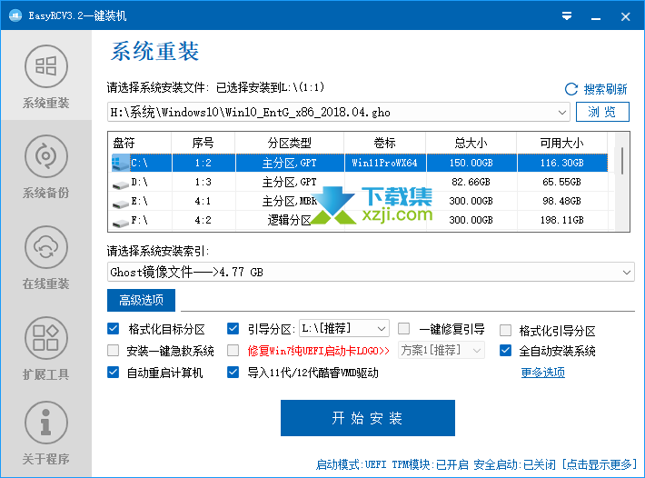The width and height of the screenshot is (645, 478).
Task: Open the title bar dropdown menu icon
Action: (x=567, y=16)
